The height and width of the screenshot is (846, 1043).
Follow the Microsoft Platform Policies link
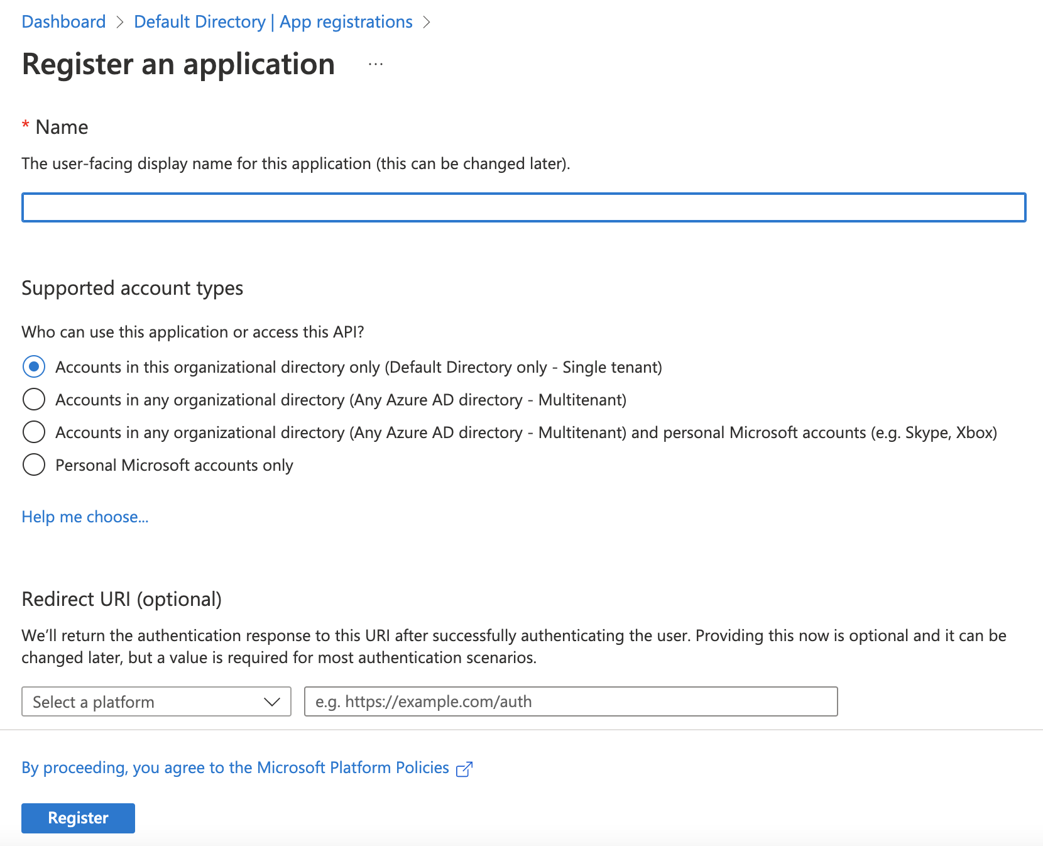coord(234,767)
